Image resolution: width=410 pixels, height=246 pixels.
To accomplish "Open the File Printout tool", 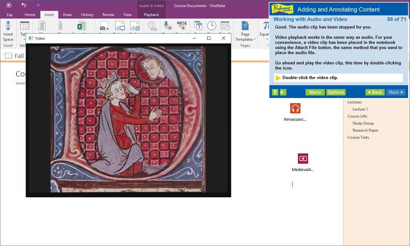I will pos(42,26).
